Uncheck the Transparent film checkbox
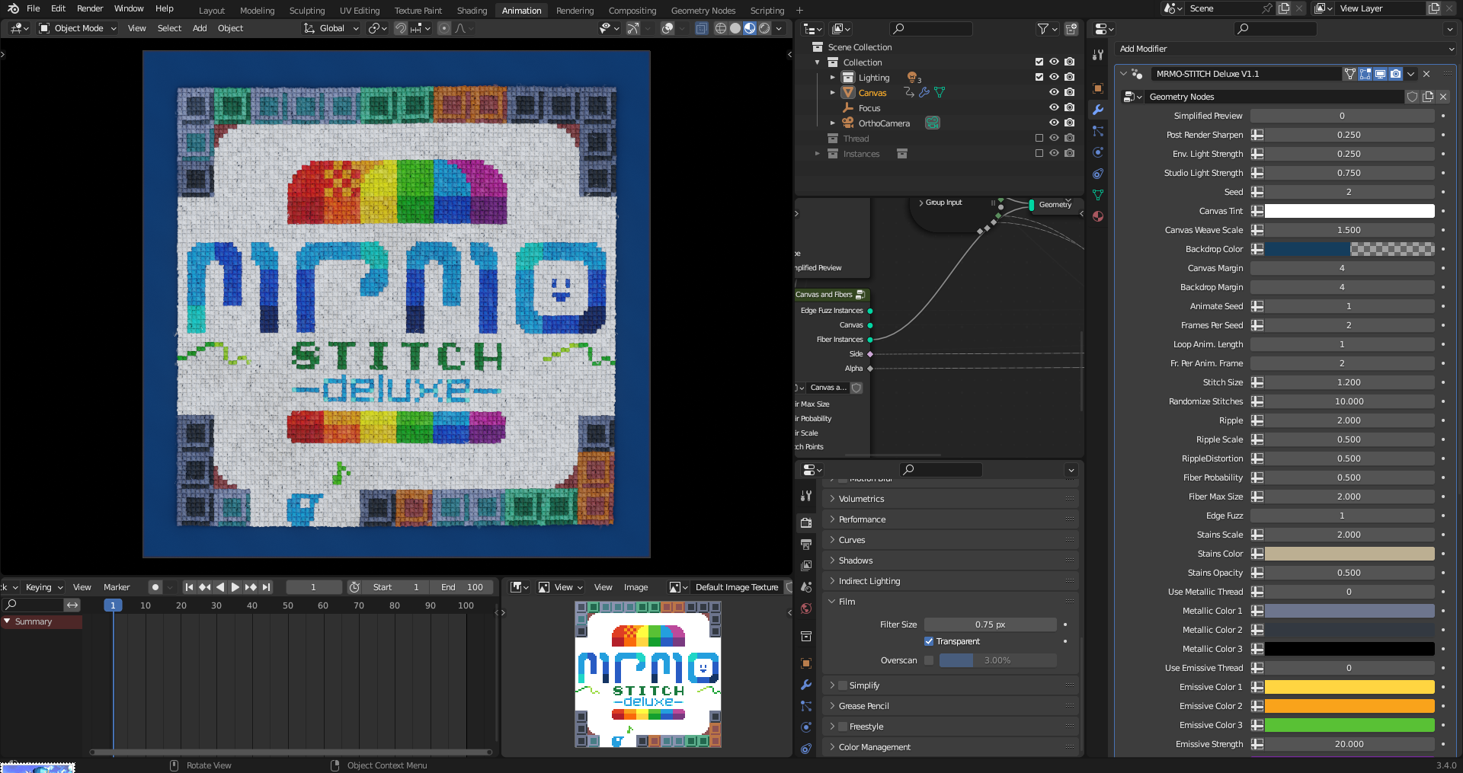The width and height of the screenshot is (1463, 773). (x=929, y=641)
